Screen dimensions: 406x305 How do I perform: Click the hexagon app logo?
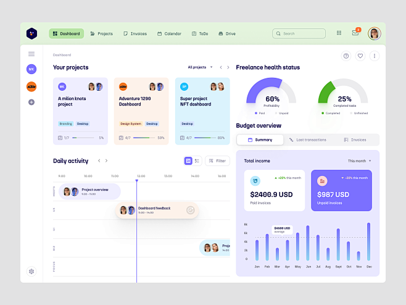(31, 33)
